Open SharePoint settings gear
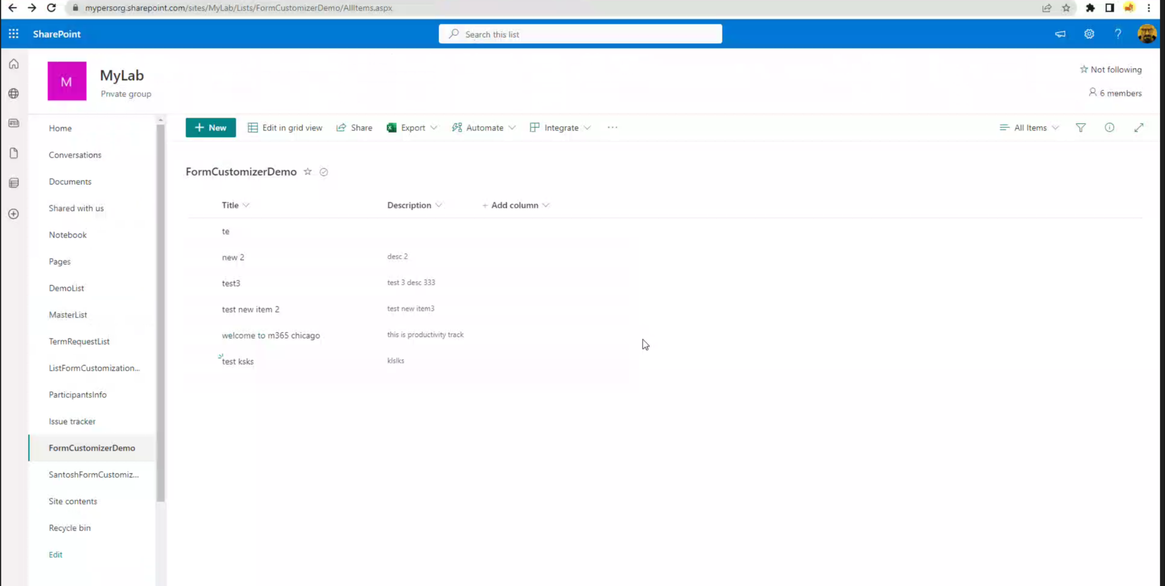Image resolution: width=1165 pixels, height=586 pixels. [1089, 34]
